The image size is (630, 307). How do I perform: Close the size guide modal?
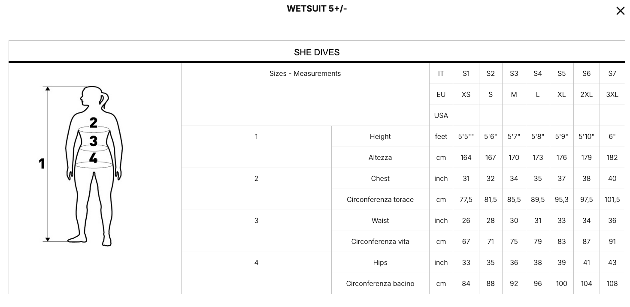[620, 11]
